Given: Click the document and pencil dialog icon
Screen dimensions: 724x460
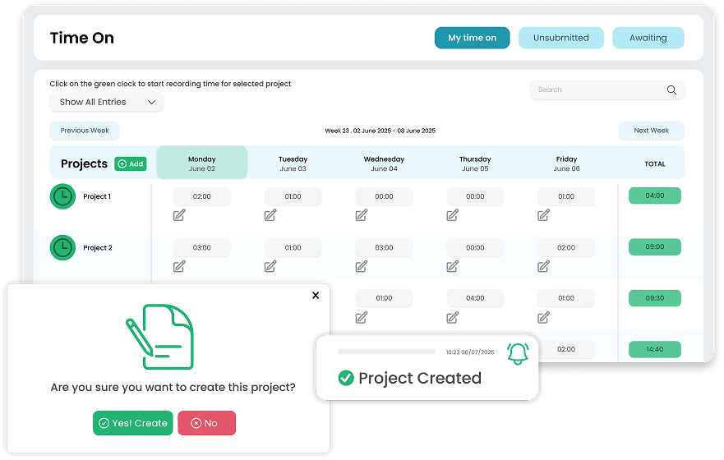Looking at the screenshot, I should (x=160, y=337).
